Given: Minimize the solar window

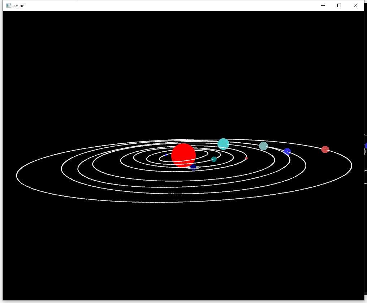Looking at the screenshot, I should pos(323,5).
